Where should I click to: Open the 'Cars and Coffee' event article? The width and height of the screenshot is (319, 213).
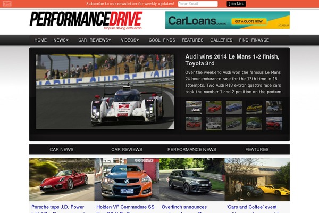click(252, 208)
